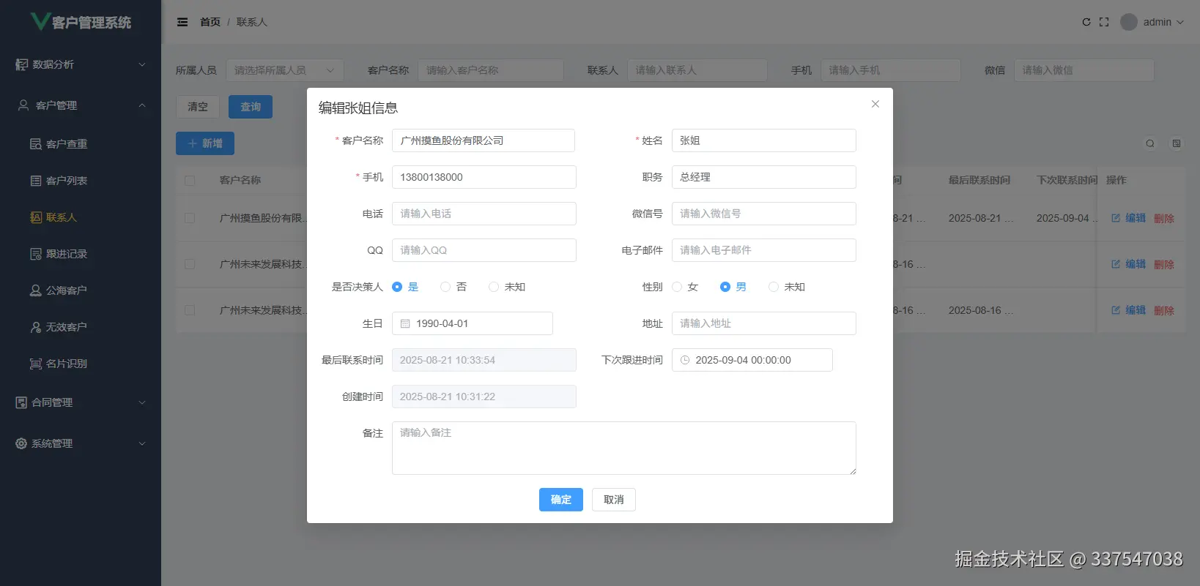Click the calendar icon in 生日 field
The height and width of the screenshot is (586, 1200).
pyautogui.click(x=405, y=323)
